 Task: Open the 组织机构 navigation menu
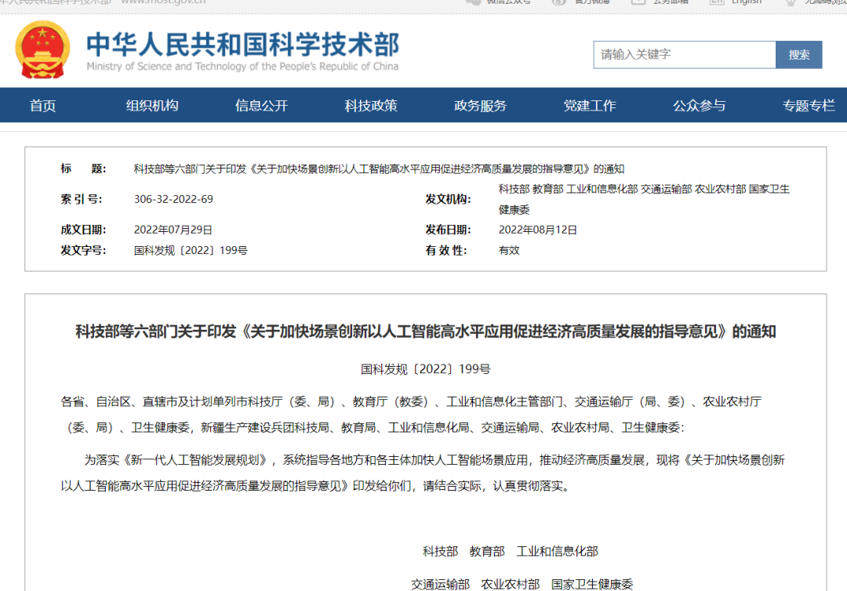tap(152, 105)
